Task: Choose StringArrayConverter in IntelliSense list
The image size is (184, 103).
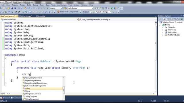Action: (x=43, y=94)
